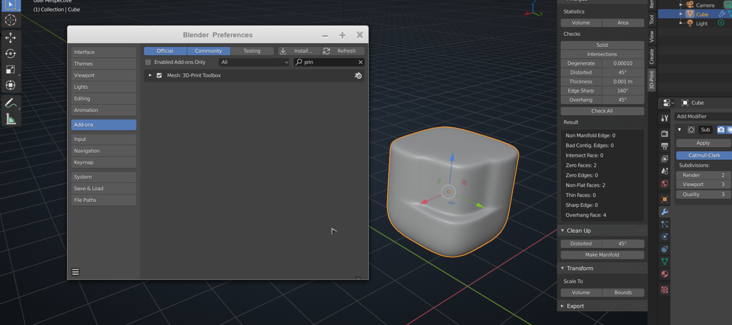Select the Annotate pencil tool

click(x=10, y=103)
